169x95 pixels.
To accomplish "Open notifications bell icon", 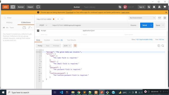I will (154, 7).
